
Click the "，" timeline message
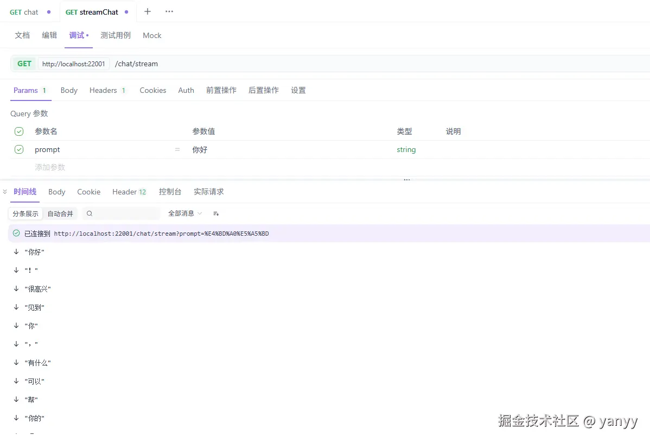[x=31, y=344]
